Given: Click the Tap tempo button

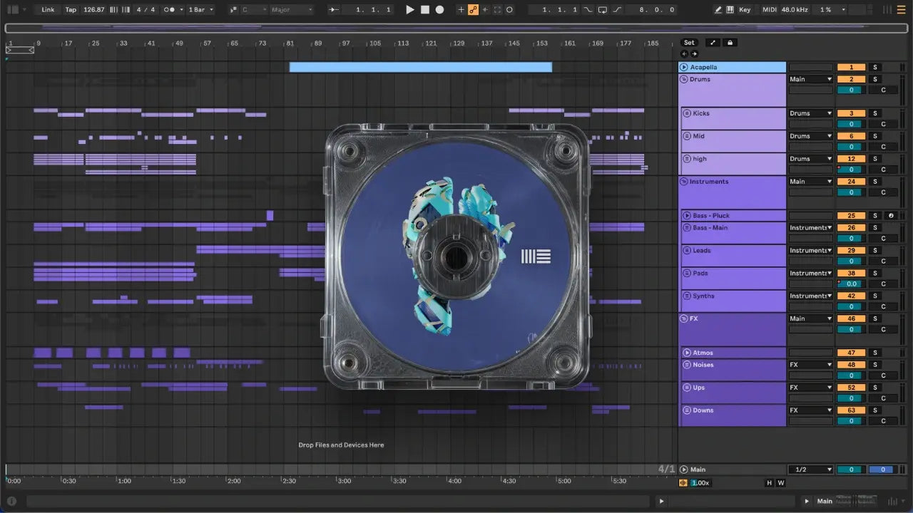Looking at the screenshot, I should coord(71,10).
